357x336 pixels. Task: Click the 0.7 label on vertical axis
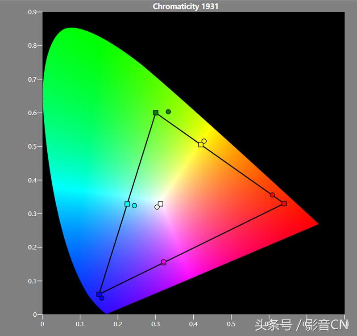(32, 80)
